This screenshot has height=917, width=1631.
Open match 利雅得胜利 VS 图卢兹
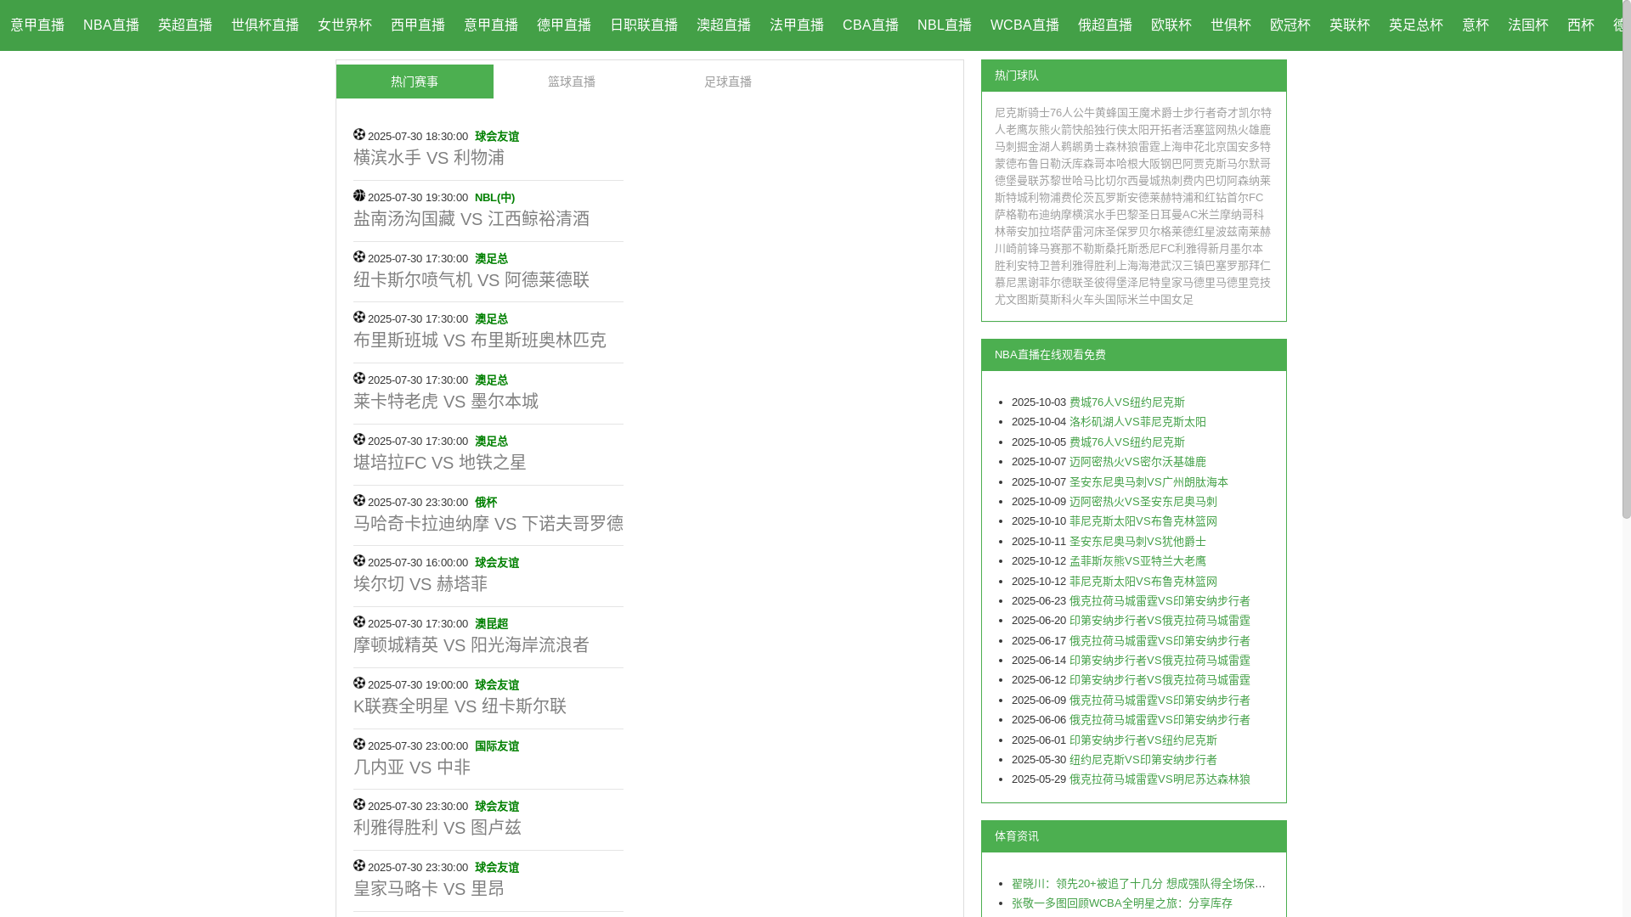pos(437,828)
